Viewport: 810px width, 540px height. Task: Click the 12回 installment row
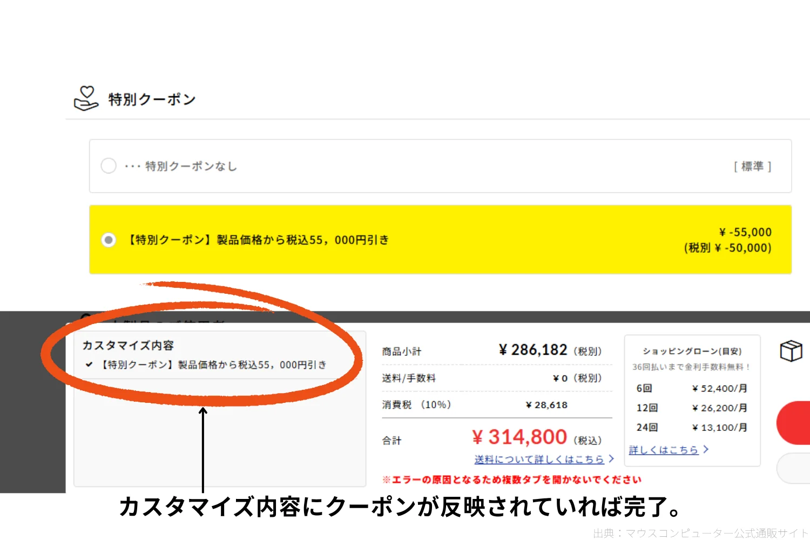point(692,408)
